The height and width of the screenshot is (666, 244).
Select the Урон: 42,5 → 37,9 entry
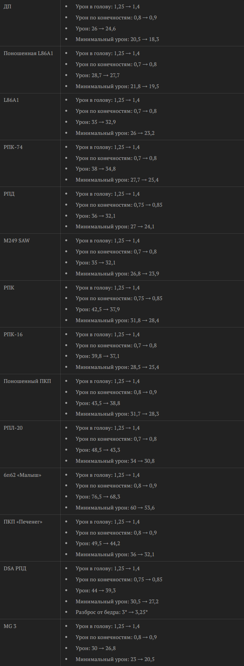click(98, 309)
